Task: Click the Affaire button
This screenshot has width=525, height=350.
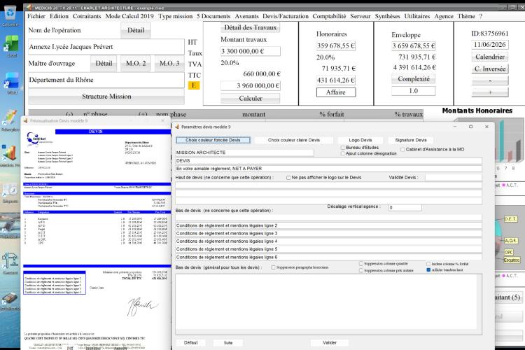Action: 336,92
